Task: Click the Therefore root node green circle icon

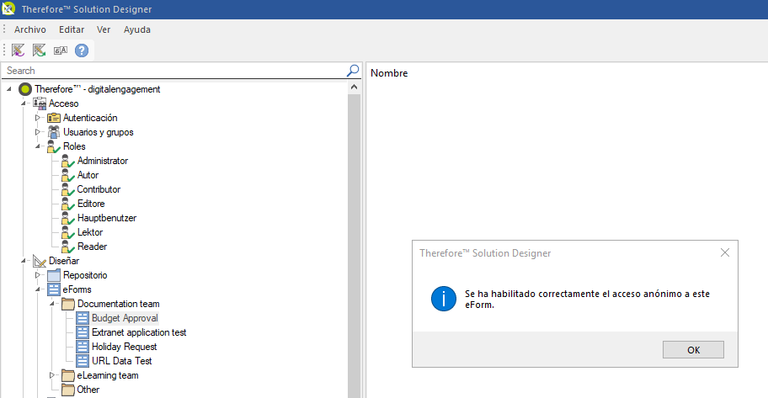Action: pos(25,89)
